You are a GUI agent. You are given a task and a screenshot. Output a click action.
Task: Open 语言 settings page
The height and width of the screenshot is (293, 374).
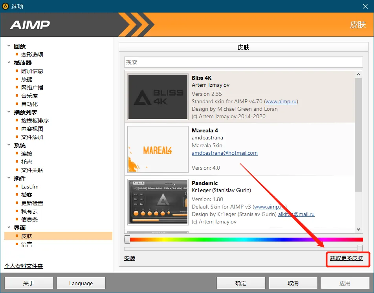pos(27,244)
